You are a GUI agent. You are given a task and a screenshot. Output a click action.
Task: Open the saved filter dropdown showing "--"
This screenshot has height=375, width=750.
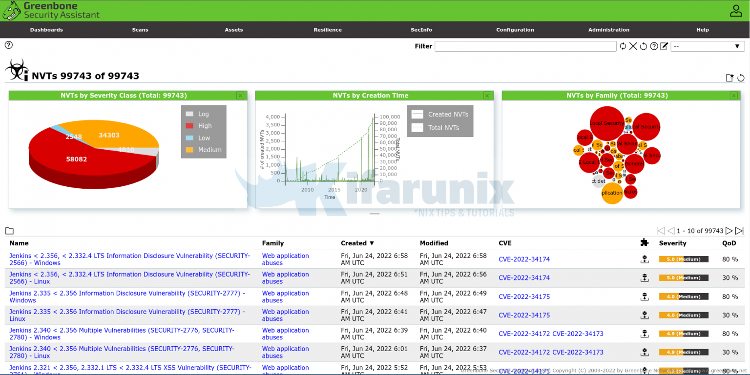tap(708, 46)
